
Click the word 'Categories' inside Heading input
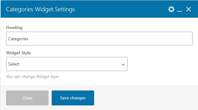tap(18, 39)
